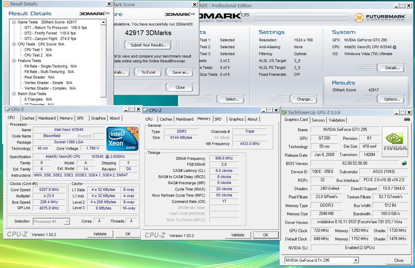Click Pixel Fillrate 23.0 GPixel/s field
Viewport: 415px width, 268px height.
(x=326, y=197)
